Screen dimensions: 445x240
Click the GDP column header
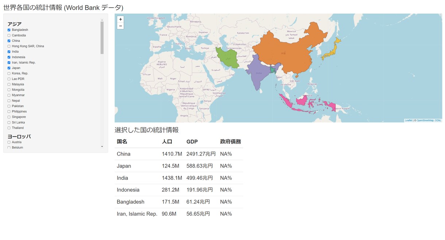[x=192, y=142]
